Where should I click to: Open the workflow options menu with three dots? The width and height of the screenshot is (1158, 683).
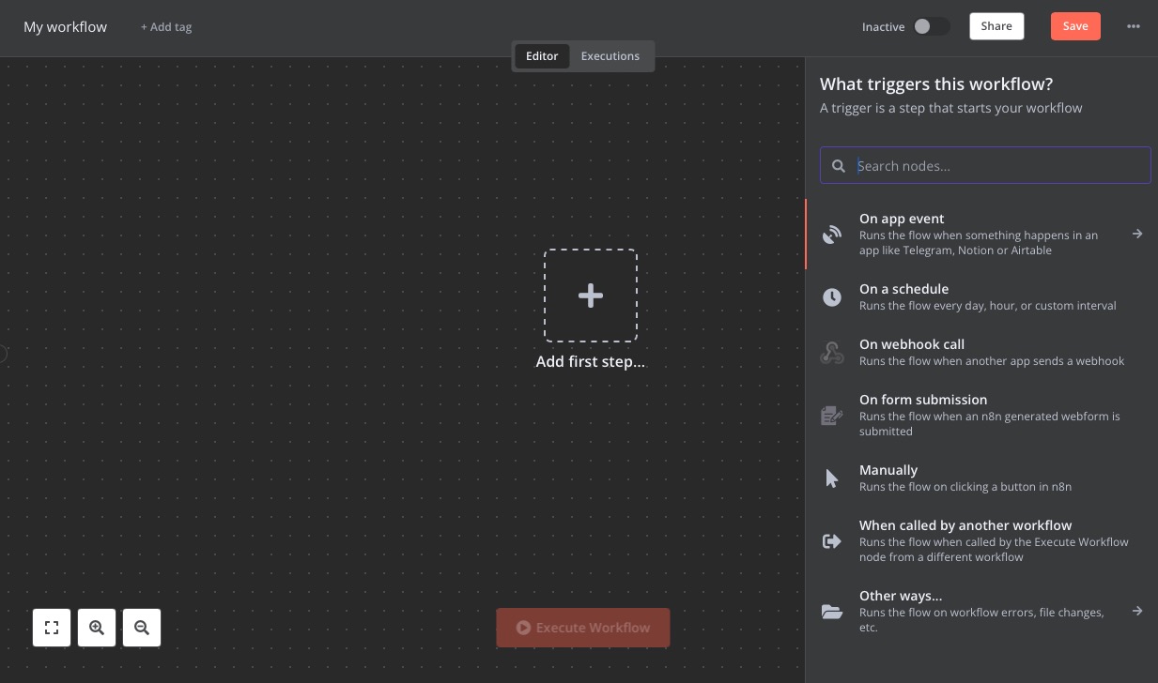click(1134, 26)
